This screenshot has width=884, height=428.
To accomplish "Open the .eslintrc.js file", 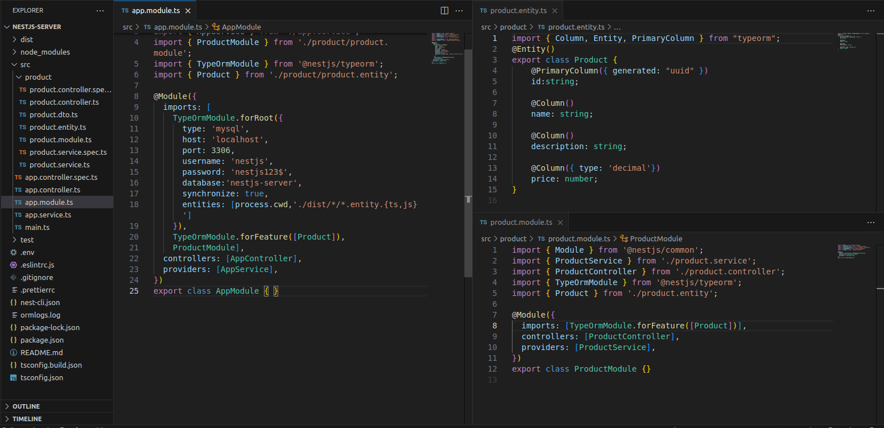I will pos(57,265).
